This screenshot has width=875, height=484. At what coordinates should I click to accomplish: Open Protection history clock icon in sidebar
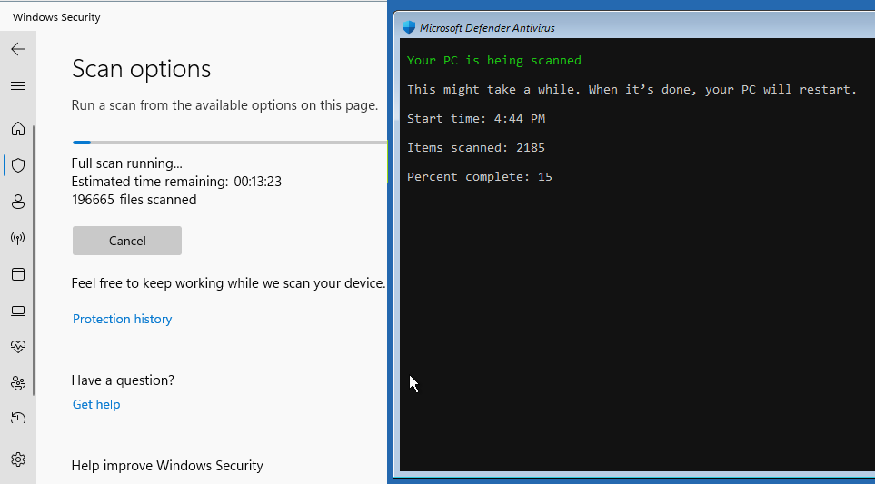coord(18,418)
